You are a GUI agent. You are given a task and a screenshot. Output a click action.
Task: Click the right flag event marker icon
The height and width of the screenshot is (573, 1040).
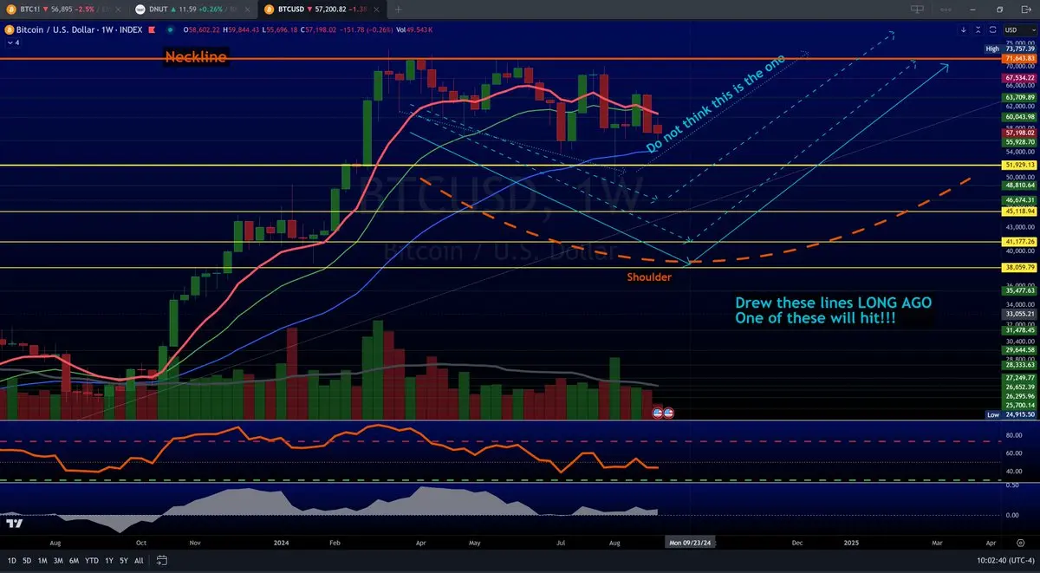pos(669,413)
